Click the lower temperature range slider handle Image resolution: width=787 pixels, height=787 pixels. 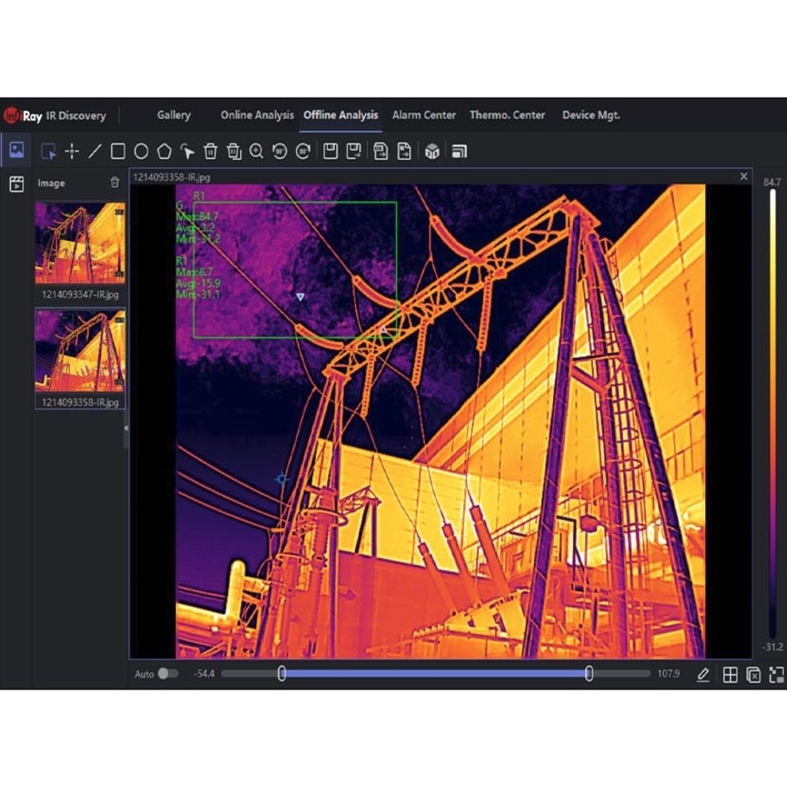[x=281, y=674]
